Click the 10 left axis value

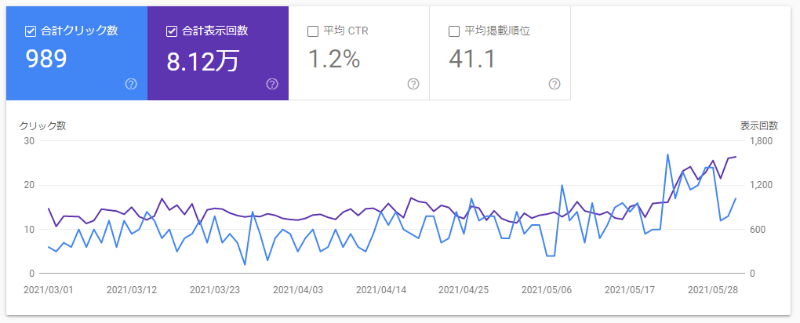coord(28,230)
